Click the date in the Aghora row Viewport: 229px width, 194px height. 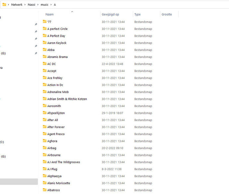click(x=113, y=141)
